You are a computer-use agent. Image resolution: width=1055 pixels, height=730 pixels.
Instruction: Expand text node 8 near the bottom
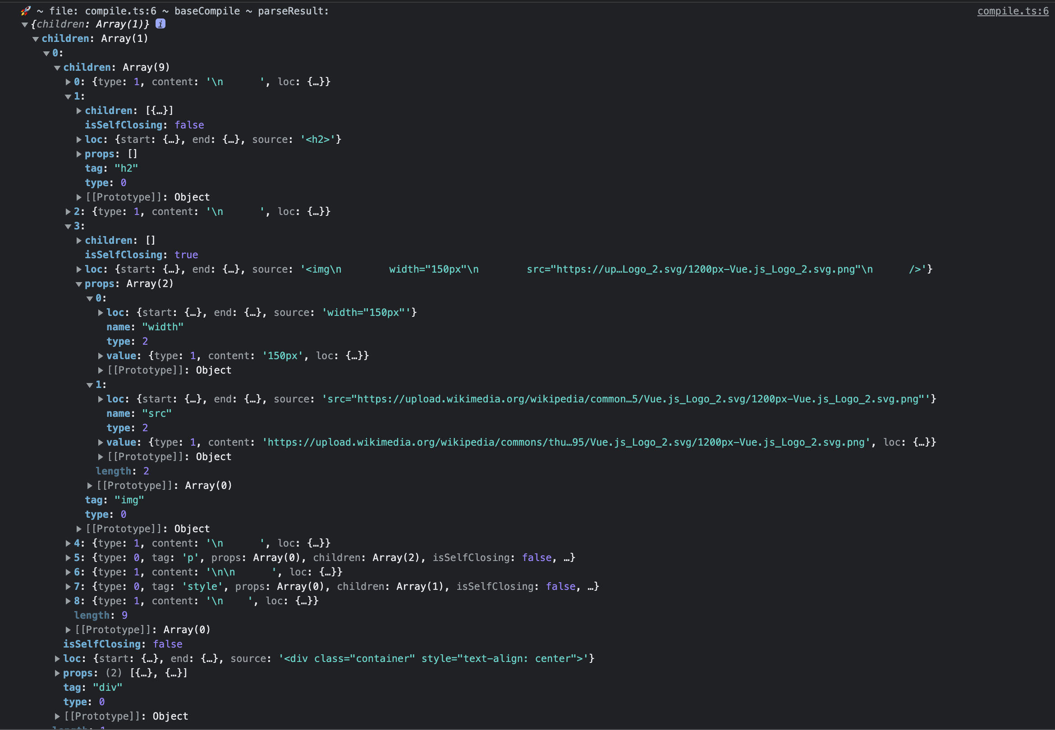click(x=68, y=601)
